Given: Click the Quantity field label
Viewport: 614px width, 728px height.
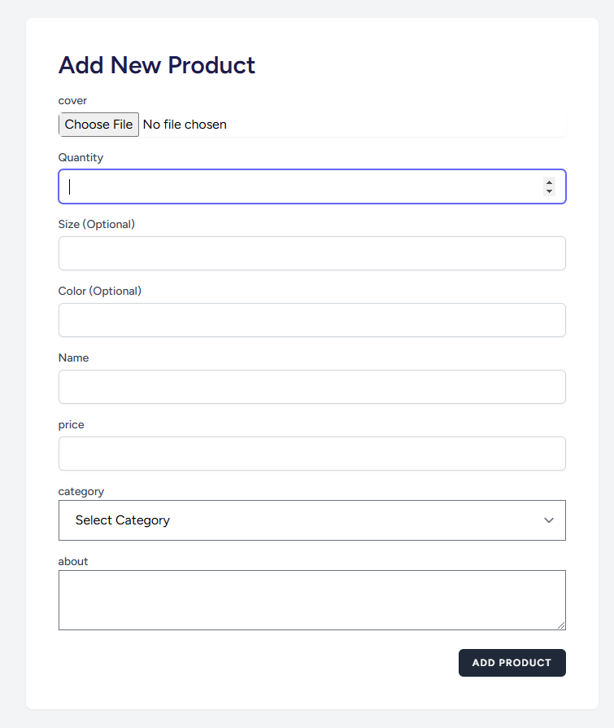Looking at the screenshot, I should click(x=81, y=157).
